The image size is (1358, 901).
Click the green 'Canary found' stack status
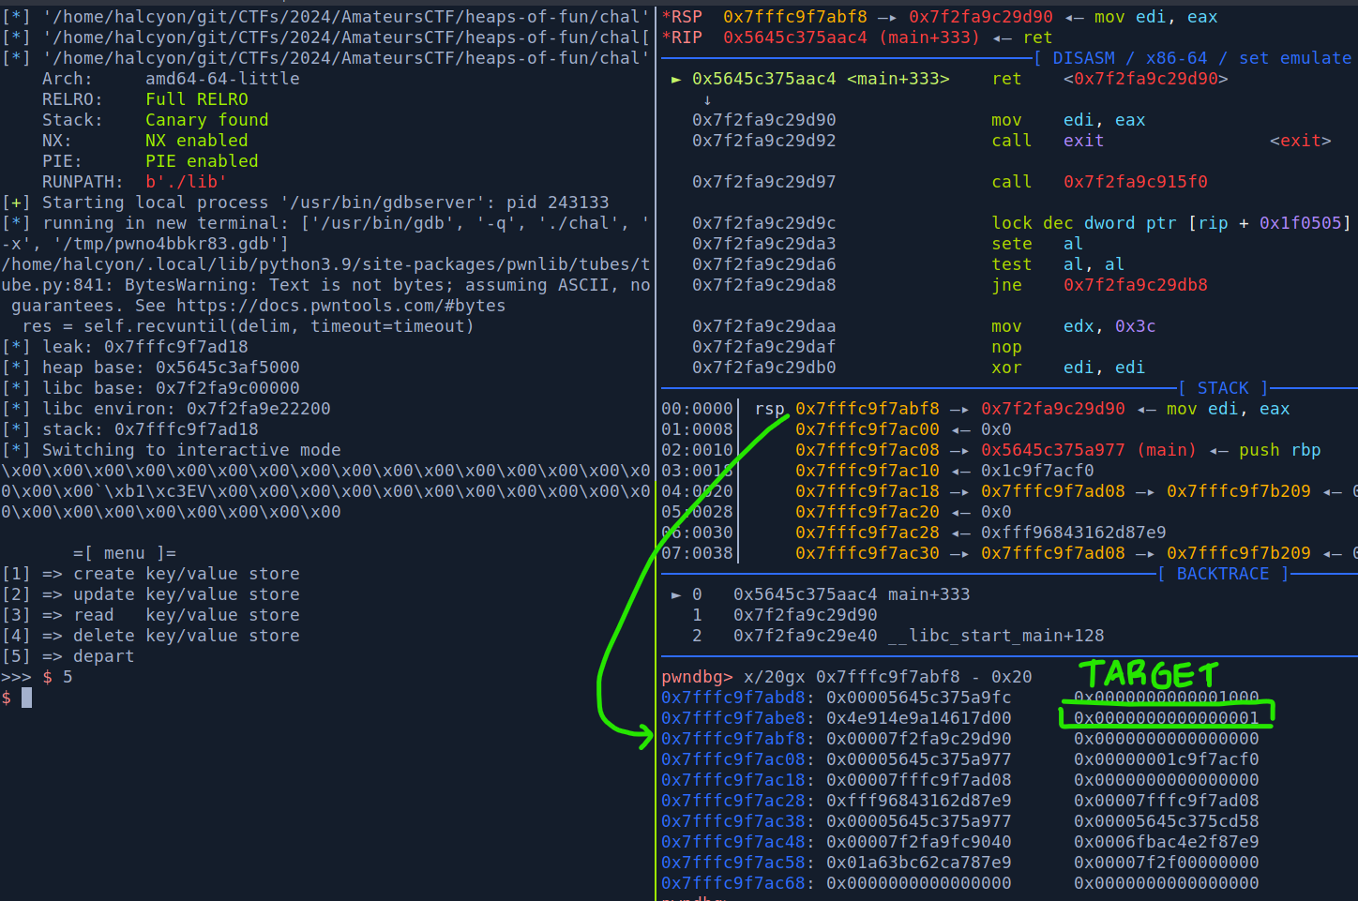pyautogui.click(x=206, y=120)
